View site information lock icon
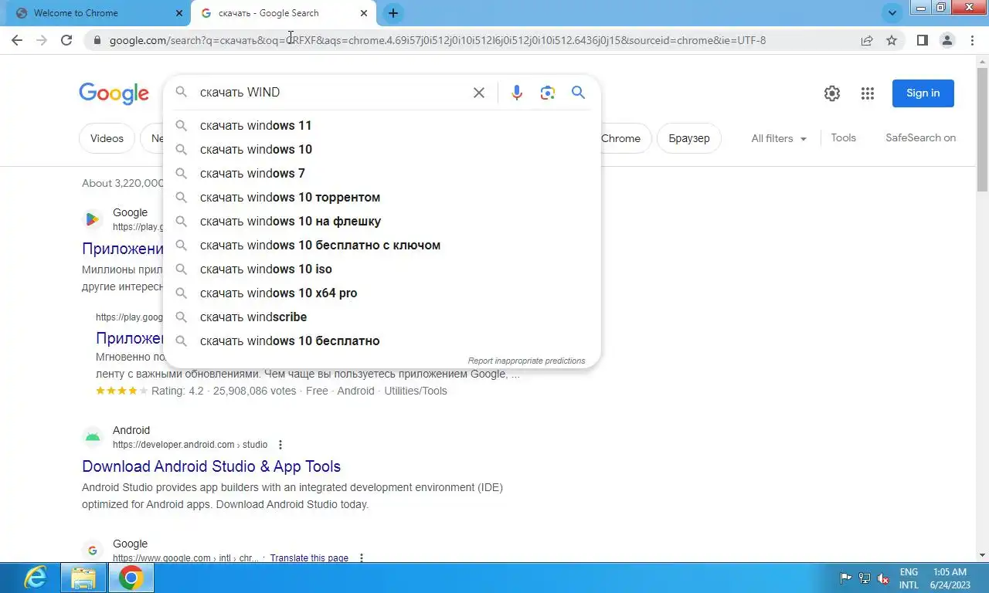The height and width of the screenshot is (593, 989). 97,40
